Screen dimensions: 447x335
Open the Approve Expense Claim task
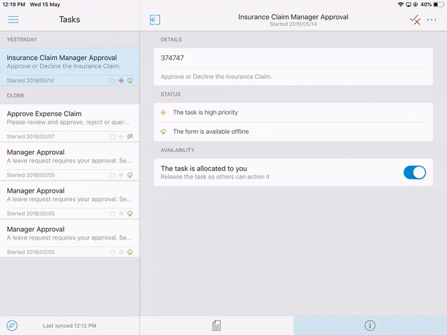pos(70,123)
